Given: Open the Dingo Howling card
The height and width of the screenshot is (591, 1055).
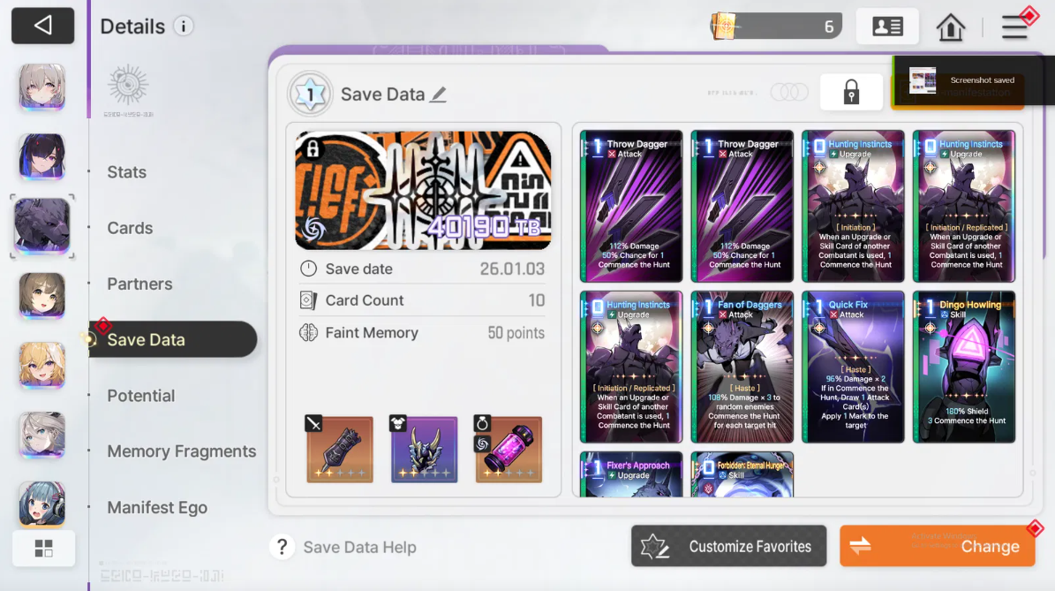Looking at the screenshot, I should [964, 367].
